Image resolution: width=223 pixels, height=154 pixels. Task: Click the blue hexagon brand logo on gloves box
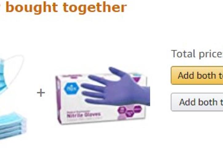pos(71,88)
